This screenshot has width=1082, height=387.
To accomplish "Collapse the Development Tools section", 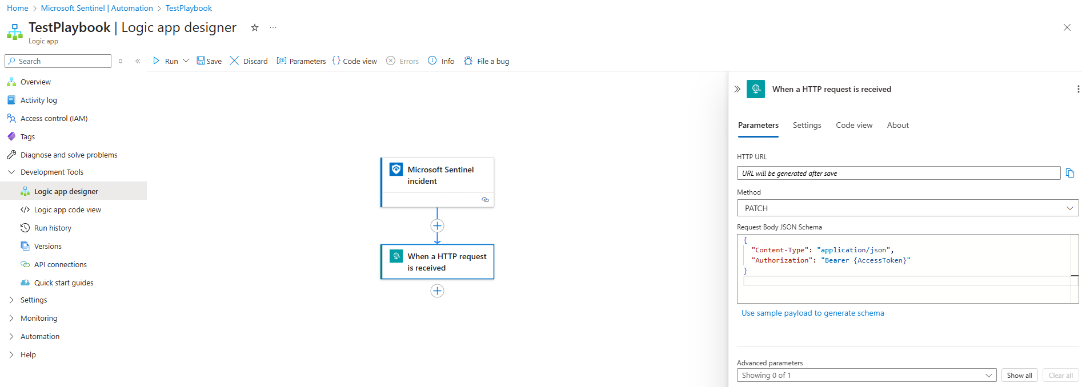I will point(11,172).
